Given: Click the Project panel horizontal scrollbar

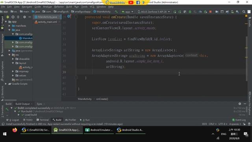Looking at the screenshot, I should (11, 100).
